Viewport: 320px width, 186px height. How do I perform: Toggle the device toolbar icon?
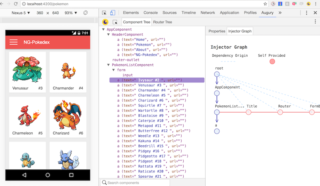coord(113,13)
